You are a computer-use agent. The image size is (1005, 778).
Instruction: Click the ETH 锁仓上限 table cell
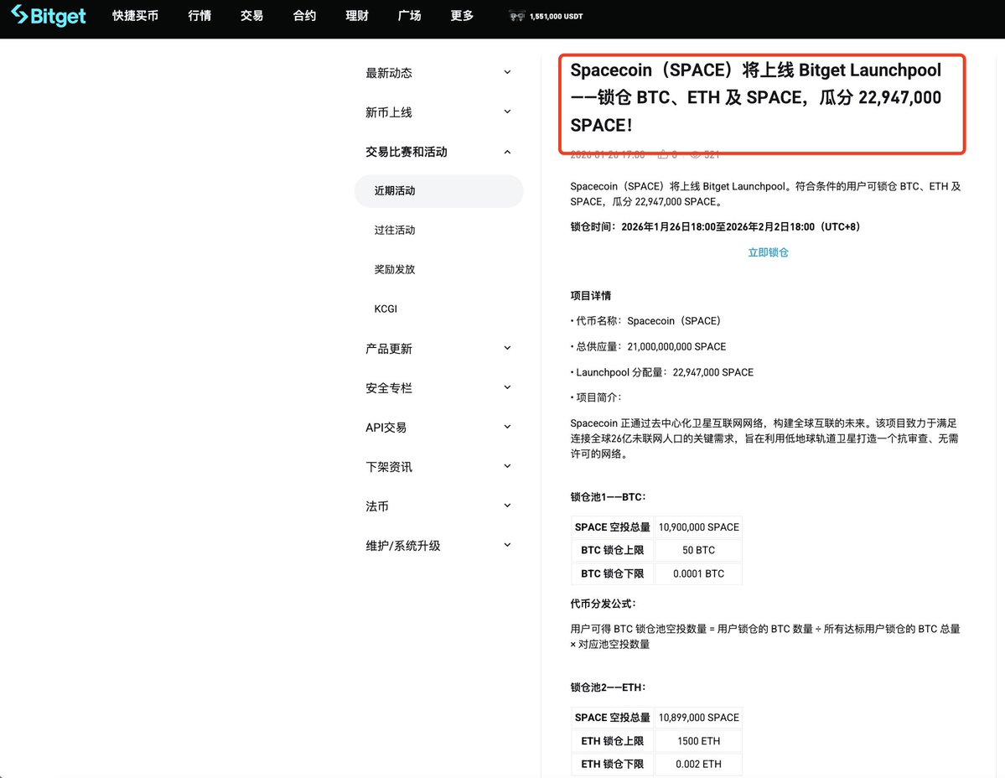tap(613, 741)
